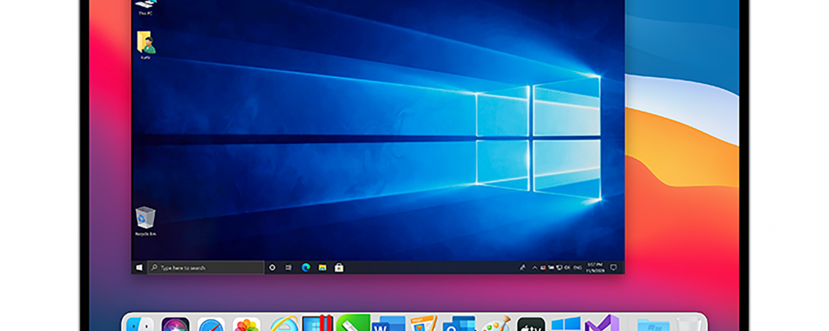
Task: Select the user folder desktop icon
Action: tap(145, 44)
